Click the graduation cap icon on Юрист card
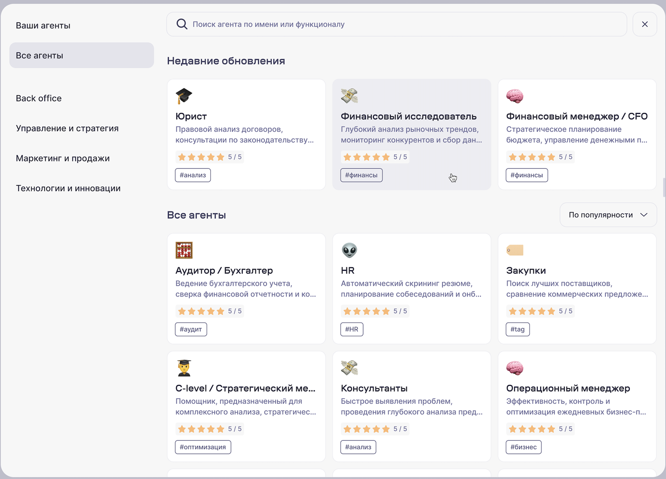This screenshot has width=666, height=479. pos(184,96)
